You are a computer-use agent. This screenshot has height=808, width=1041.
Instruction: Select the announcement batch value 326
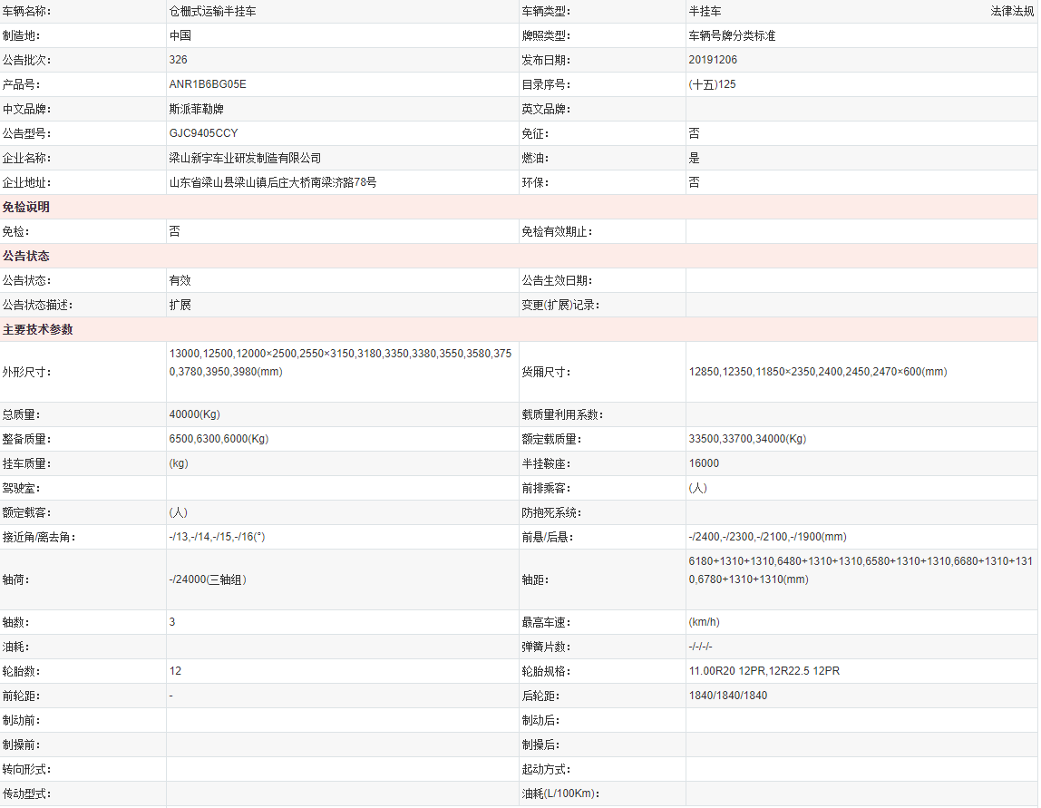pyautogui.click(x=178, y=60)
